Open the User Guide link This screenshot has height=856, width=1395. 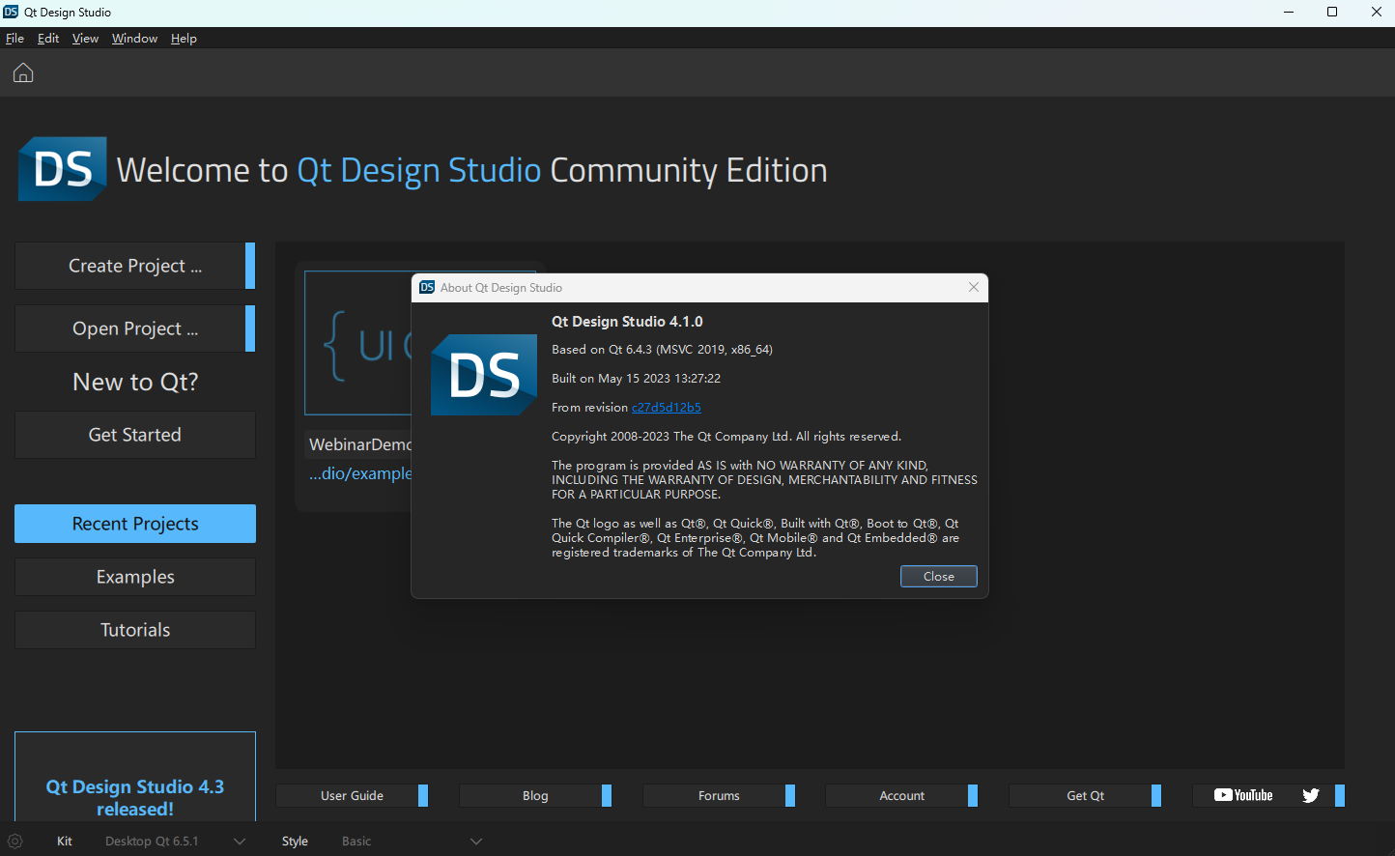(352, 795)
